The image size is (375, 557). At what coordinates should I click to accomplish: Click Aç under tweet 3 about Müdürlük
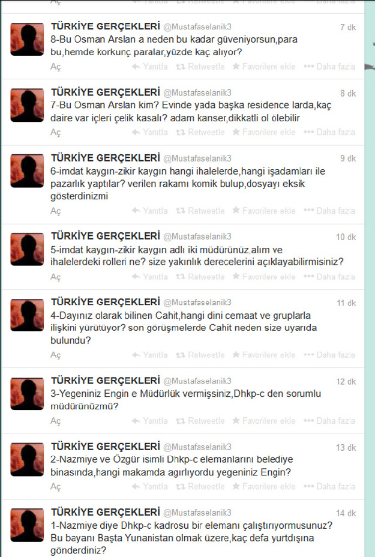pyautogui.click(x=55, y=421)
